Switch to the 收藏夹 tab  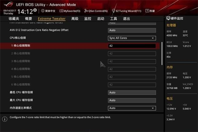click(14, 19)
